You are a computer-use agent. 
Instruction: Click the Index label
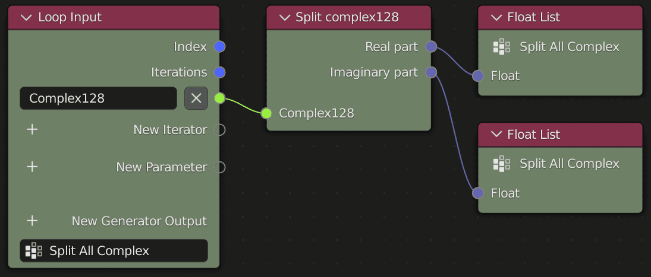190,47
